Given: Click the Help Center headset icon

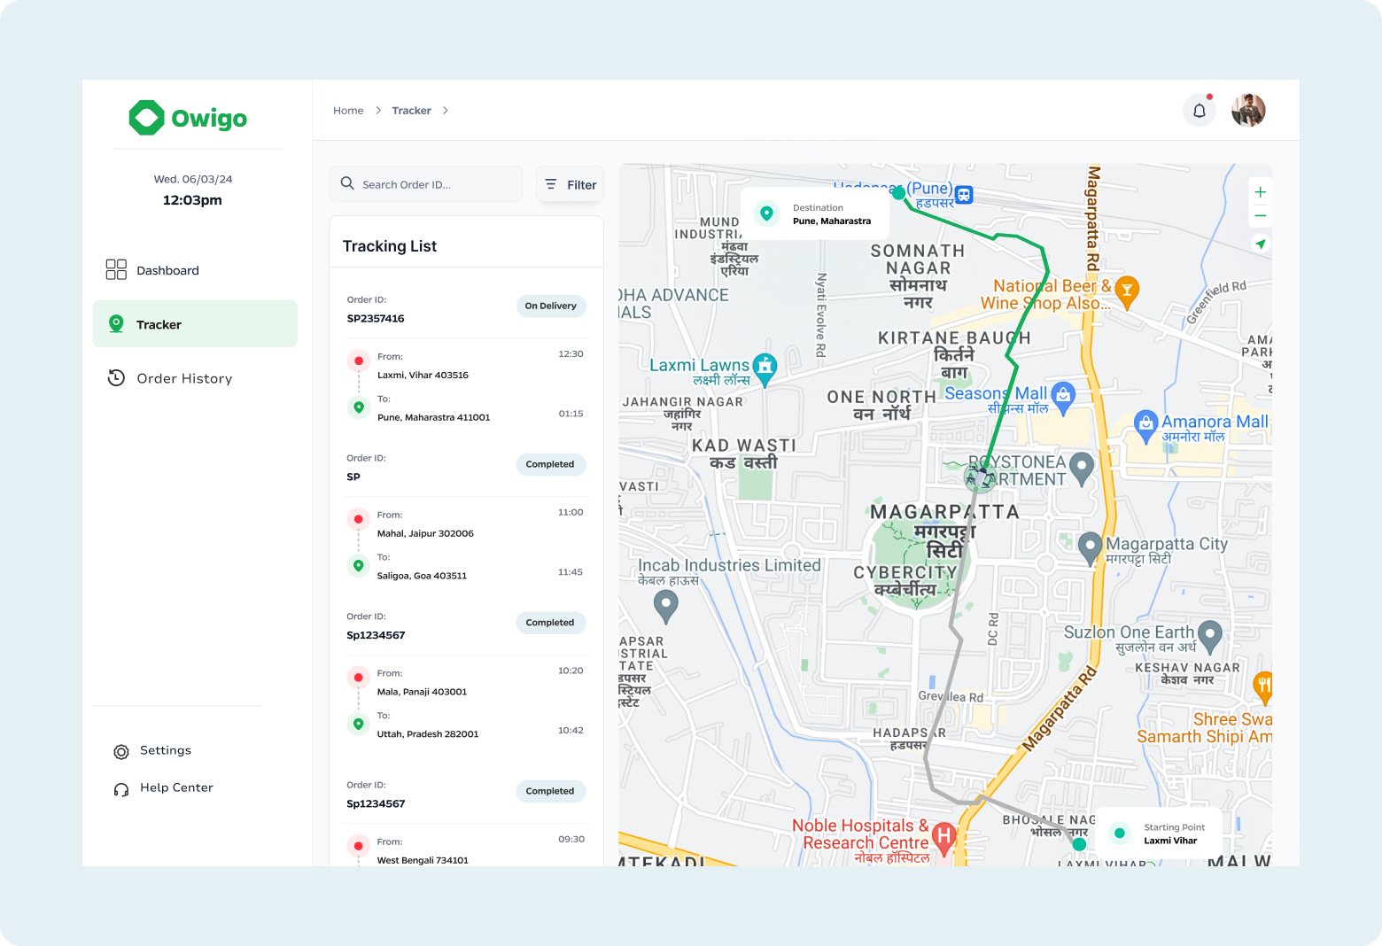Looking at the screenshot, I should point(121,789).
